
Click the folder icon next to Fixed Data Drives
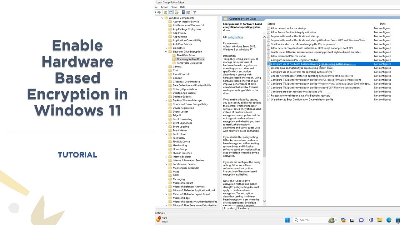(x=174, y=55)
